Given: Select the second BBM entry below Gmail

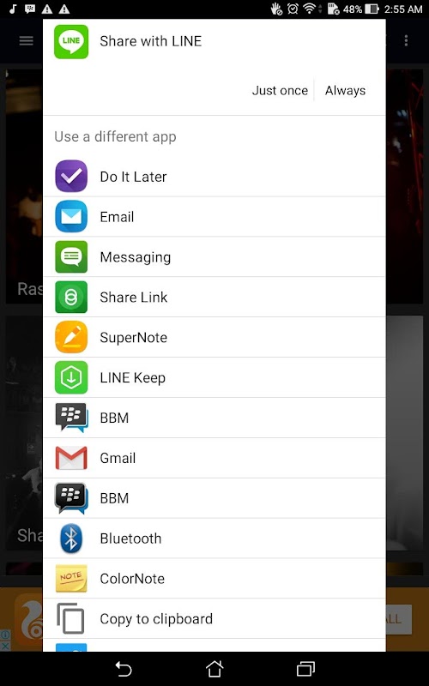Looking at the screenshot, I should coord(214,498).
